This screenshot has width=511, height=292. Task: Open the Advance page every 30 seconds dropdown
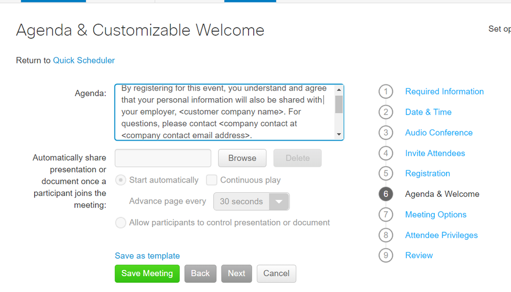251,201
